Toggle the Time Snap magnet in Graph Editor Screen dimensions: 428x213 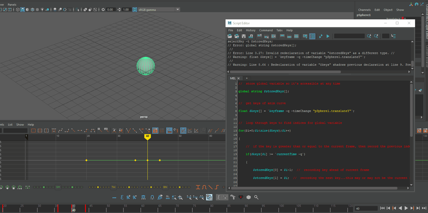169,131
